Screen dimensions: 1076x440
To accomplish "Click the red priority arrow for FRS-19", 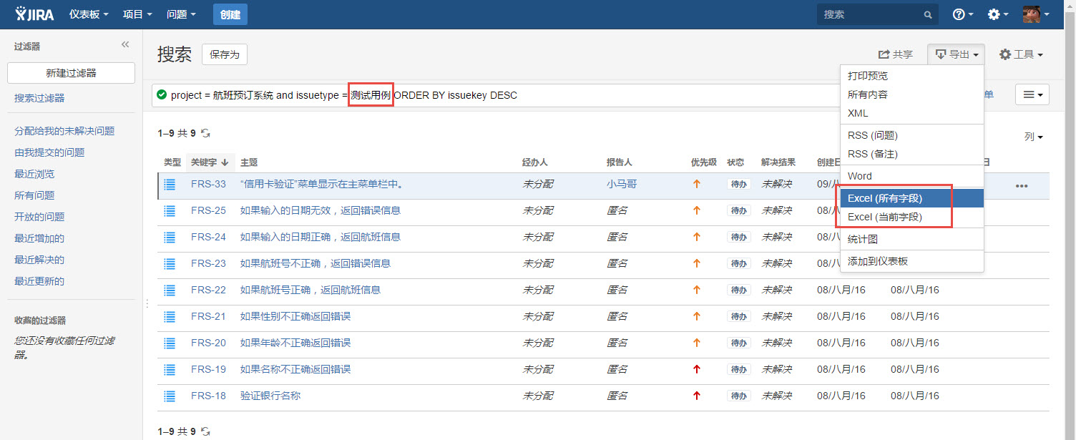I will (x=697, y=369).
